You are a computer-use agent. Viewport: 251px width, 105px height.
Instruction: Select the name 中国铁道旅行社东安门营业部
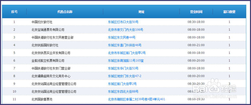coord(51,68)
